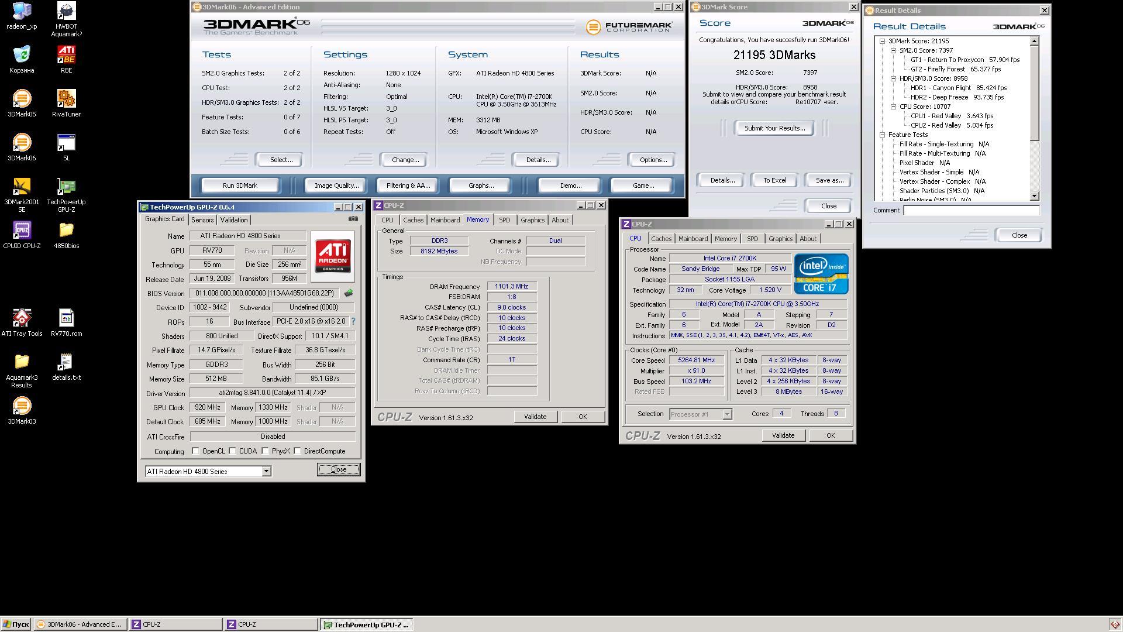
Task: Click Image Quality button in 3DMark06
Action: click(x=336, y=186)
